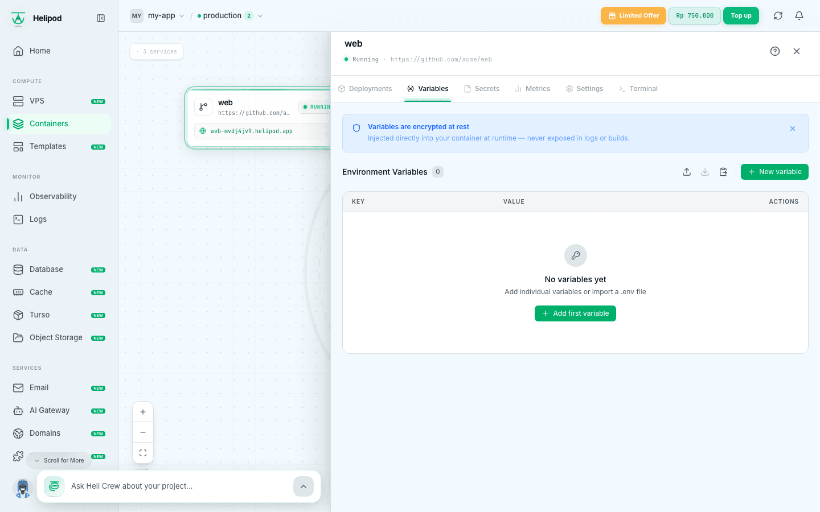Select the Variables tab
This screenshot has height=512, width=820.
[x=428, y=89]
